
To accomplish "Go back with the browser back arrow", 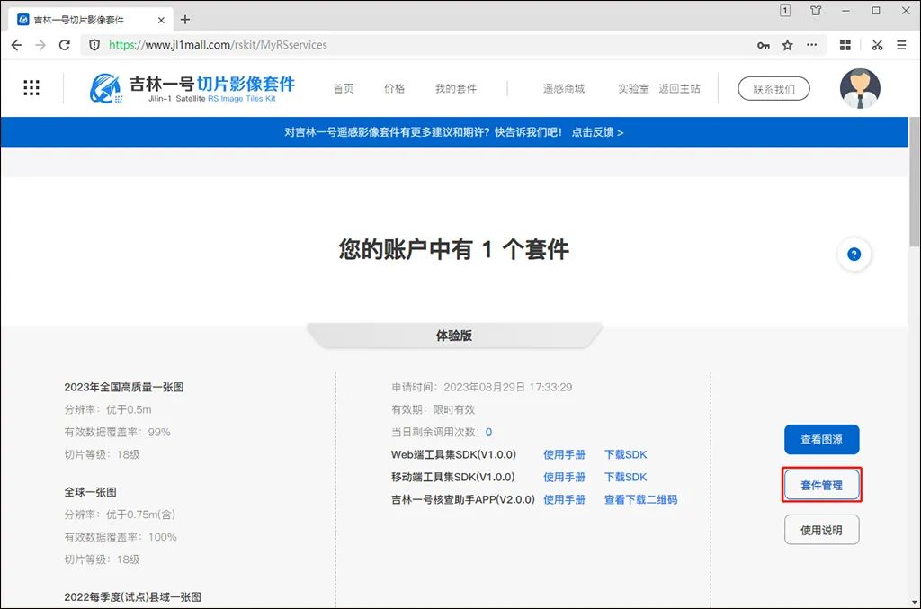I will [x=16, y=45].
